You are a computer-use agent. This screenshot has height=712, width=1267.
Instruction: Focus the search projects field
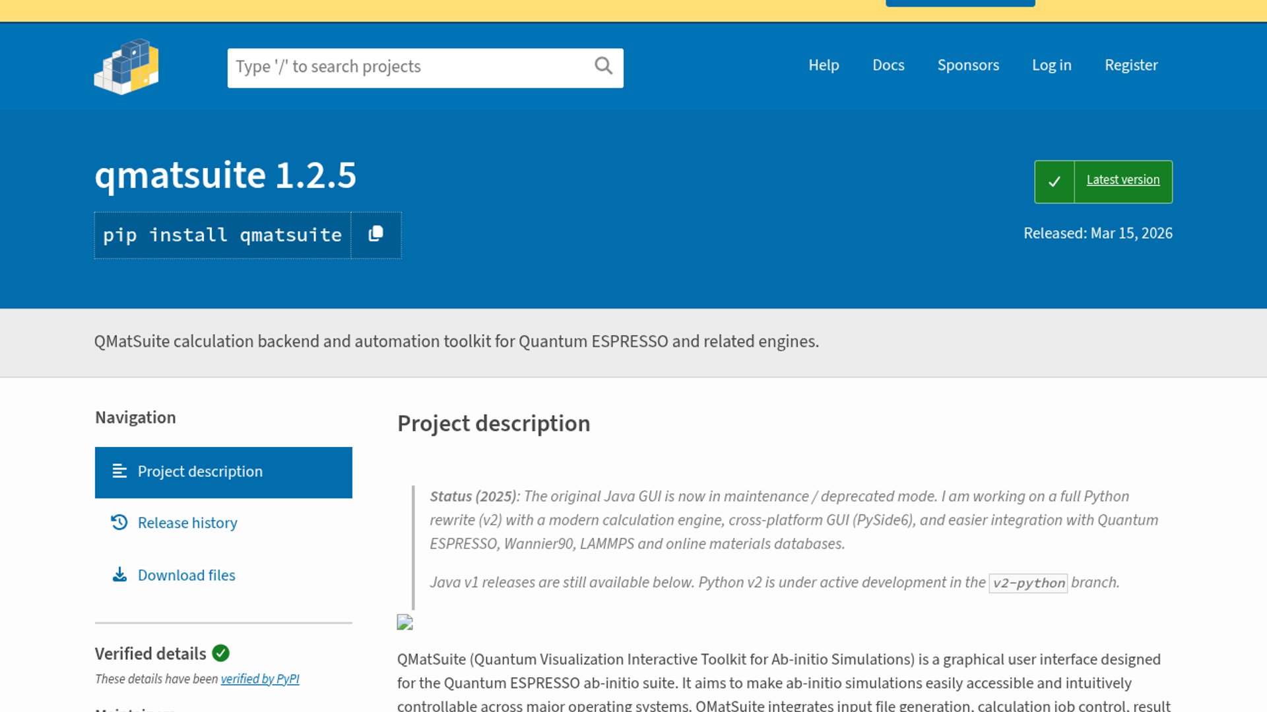(x=409, y=67)
